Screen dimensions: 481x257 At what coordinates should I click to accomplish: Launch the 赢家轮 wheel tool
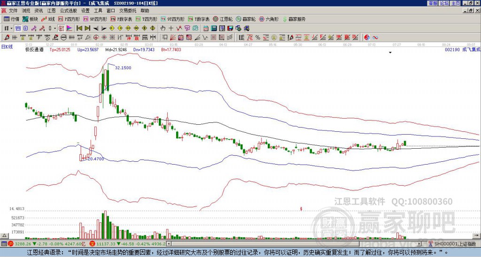(246, 19)
